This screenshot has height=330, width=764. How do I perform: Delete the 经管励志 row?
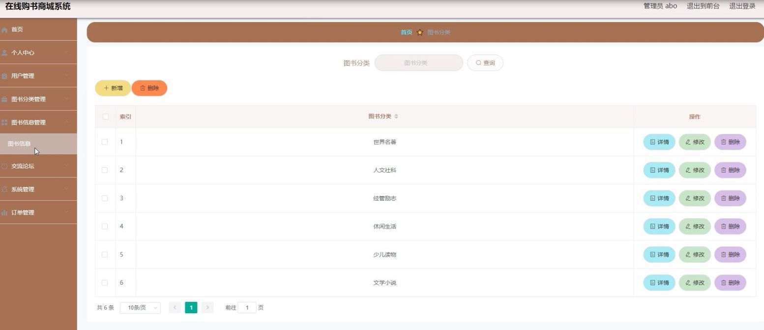(x=730, y=198)
